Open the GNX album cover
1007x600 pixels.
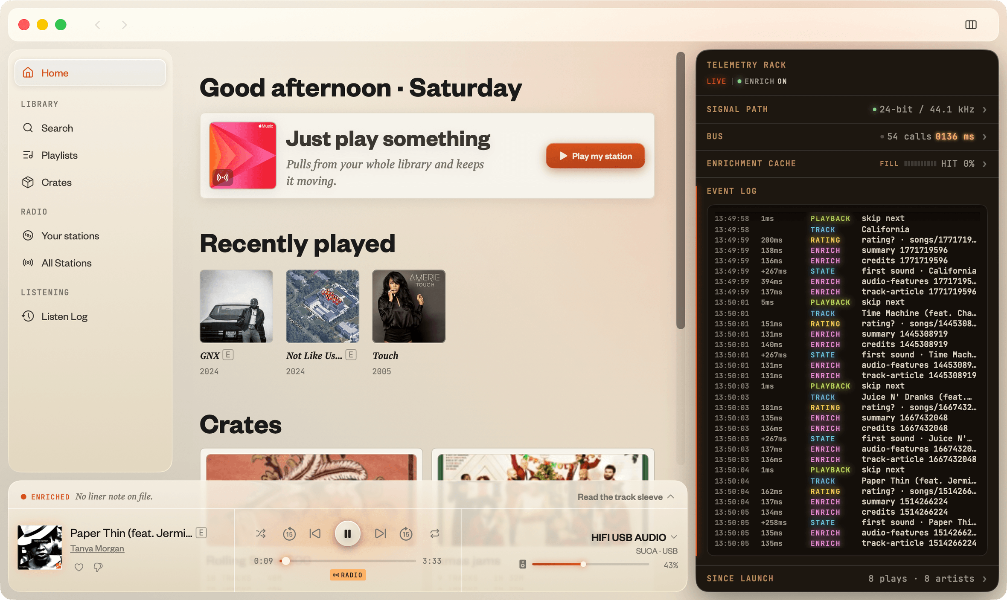(236, 306)
